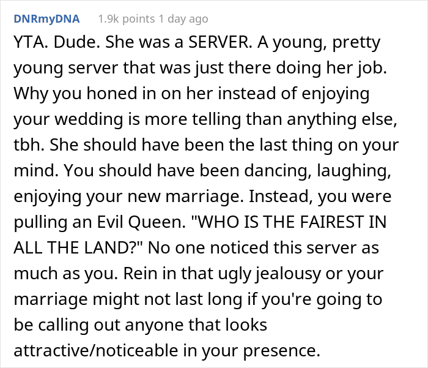Click the word "dancing" in the comment

pos(275,171)
